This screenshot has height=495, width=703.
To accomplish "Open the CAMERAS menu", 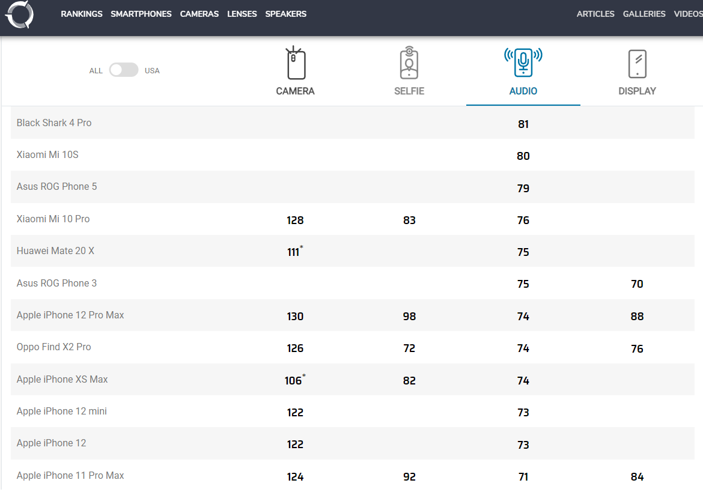I will 199,14.
